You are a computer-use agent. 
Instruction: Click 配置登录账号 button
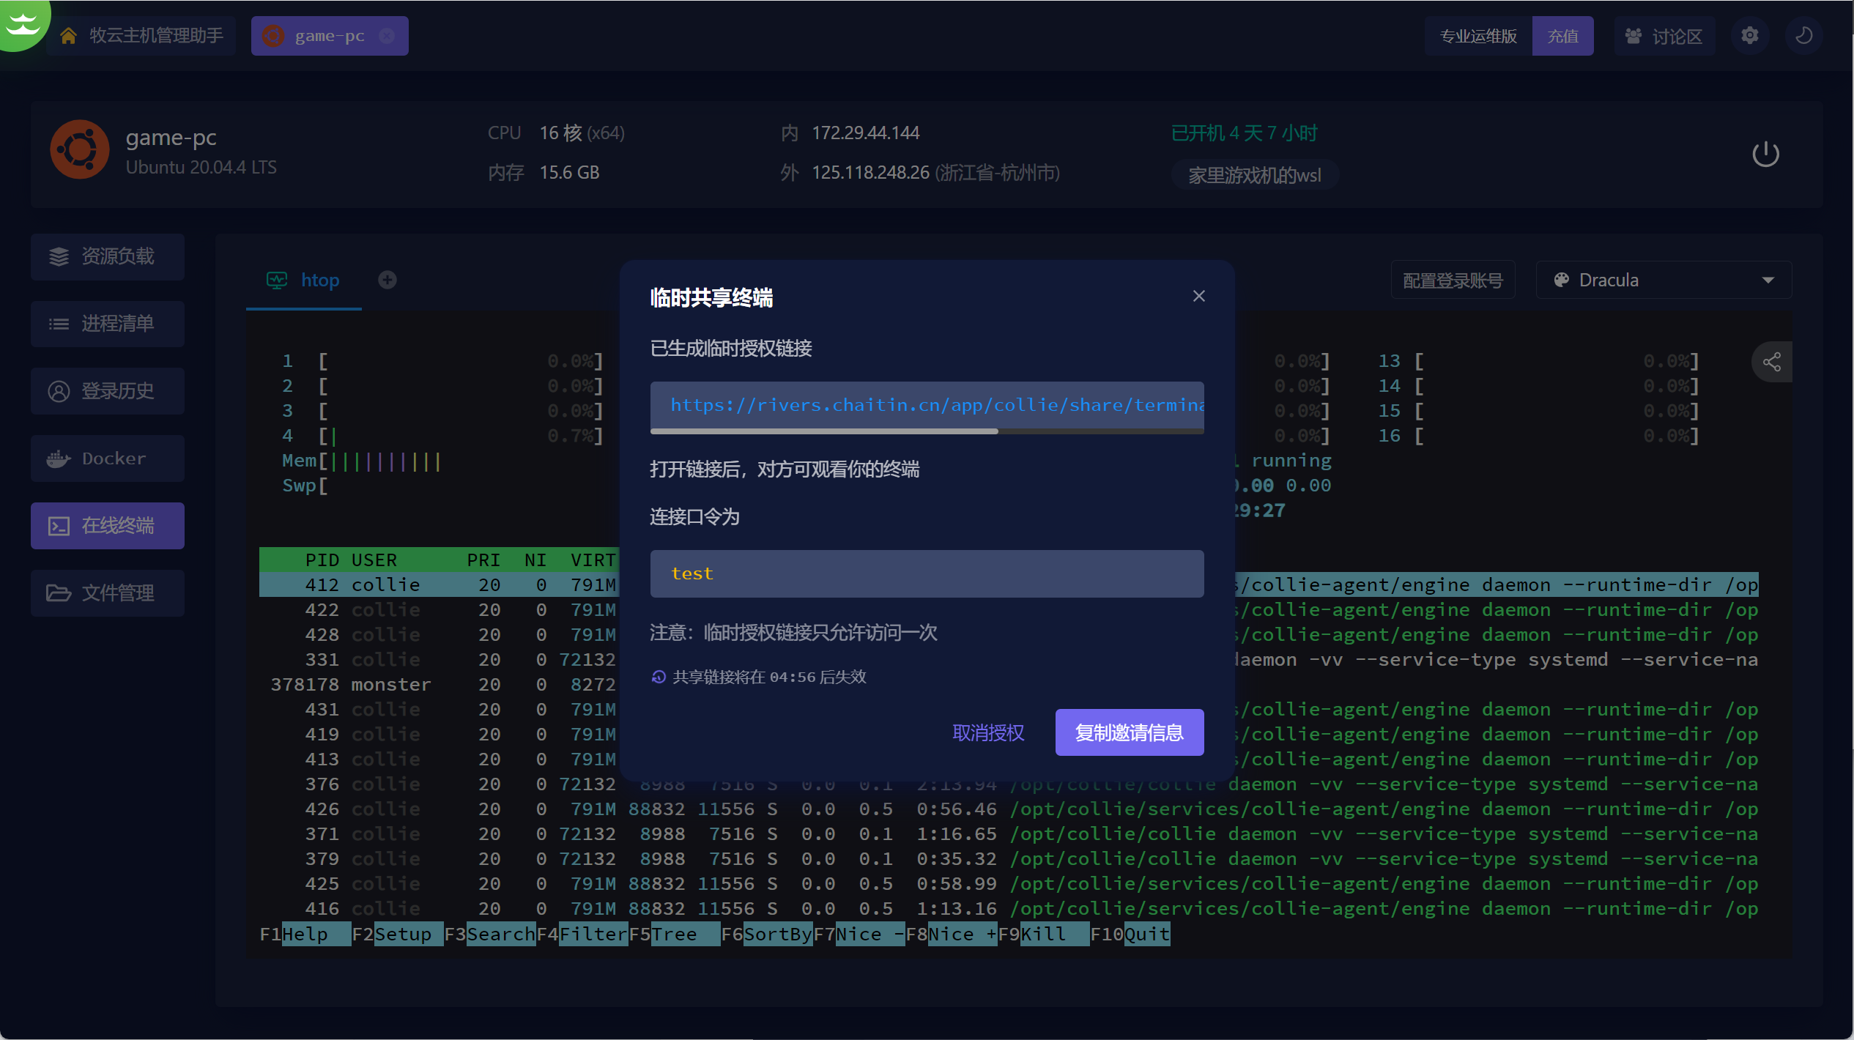click(x=1453, y=280)
